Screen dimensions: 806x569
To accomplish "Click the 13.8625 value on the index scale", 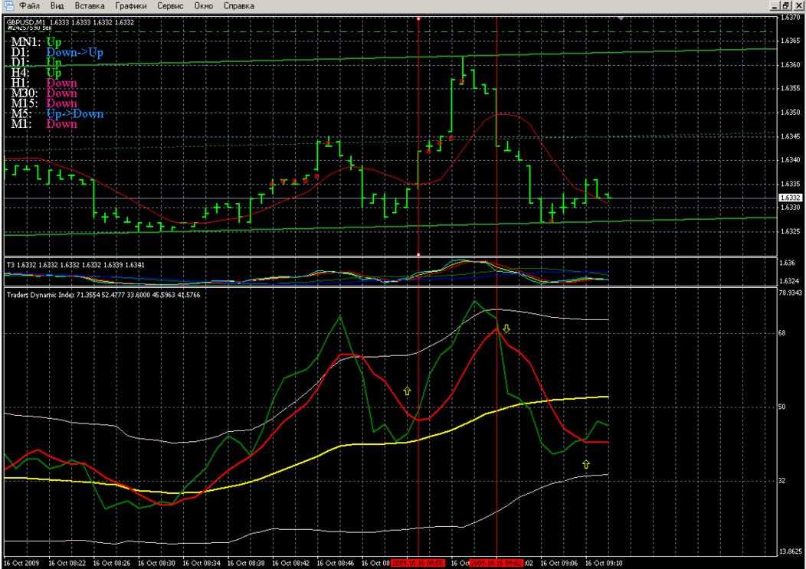I will (790, 551).
